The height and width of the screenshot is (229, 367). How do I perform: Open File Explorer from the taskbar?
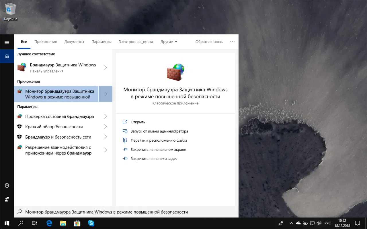tap(63, 223)
